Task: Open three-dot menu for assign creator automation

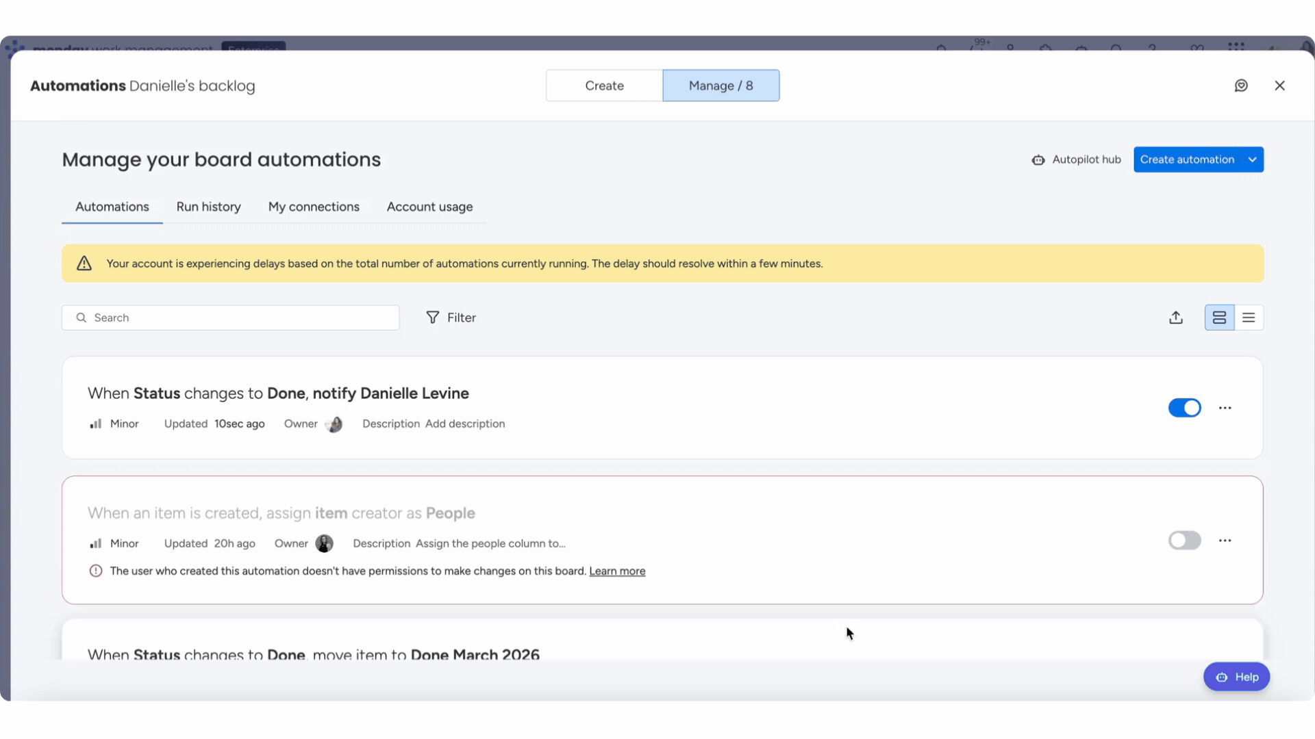Action: pyautogui.click(x=1225, y=541)
